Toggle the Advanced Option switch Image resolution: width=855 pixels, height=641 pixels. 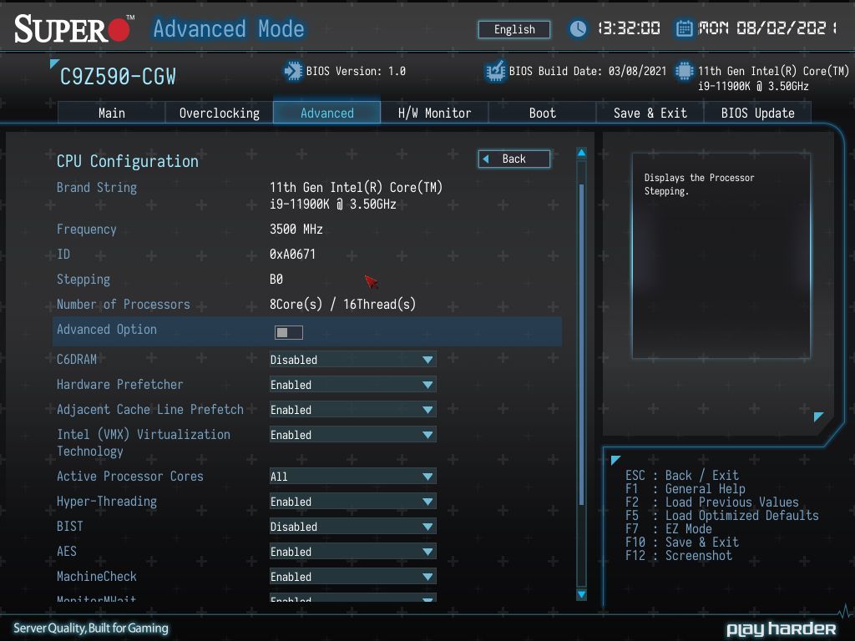288,332
